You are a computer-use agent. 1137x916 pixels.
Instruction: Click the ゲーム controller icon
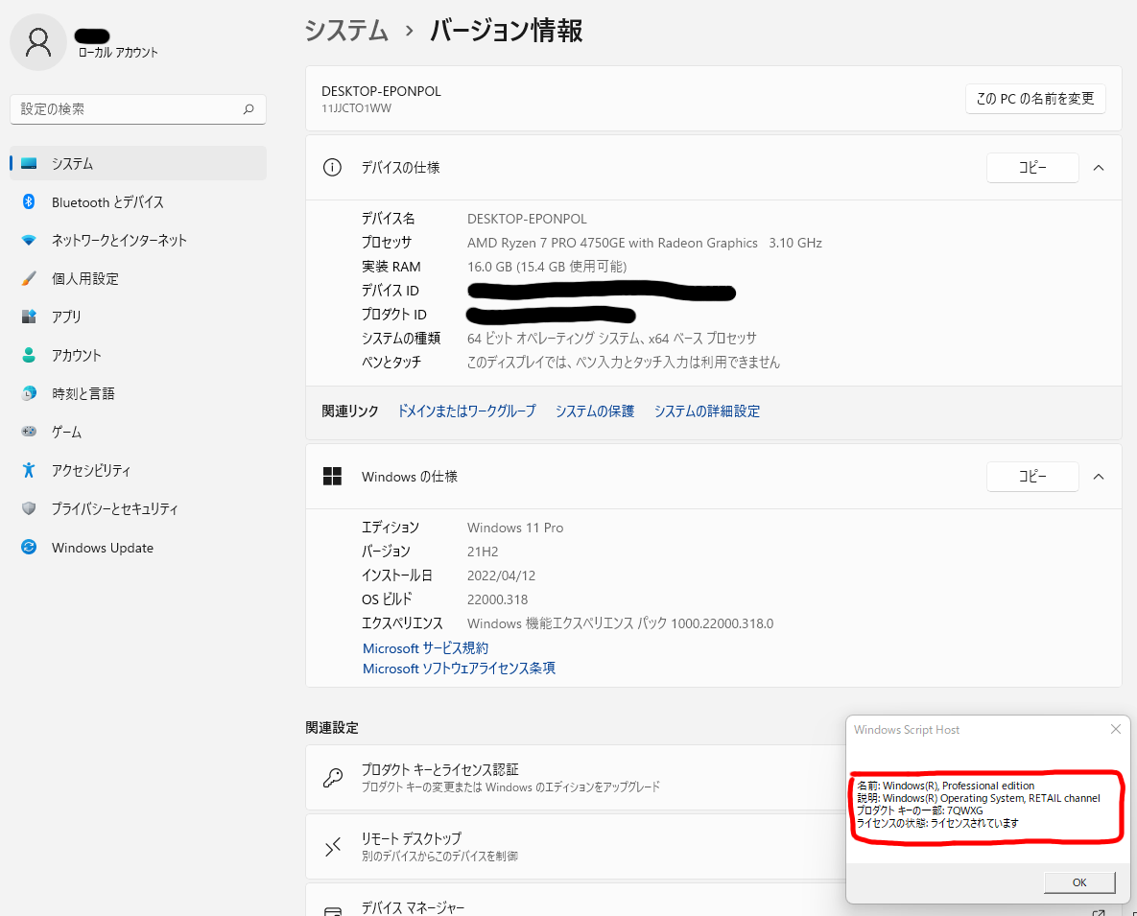coord(29,432)
